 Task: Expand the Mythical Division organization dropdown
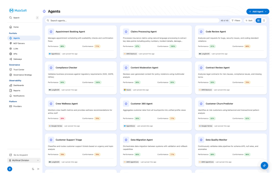pos(24,160)
